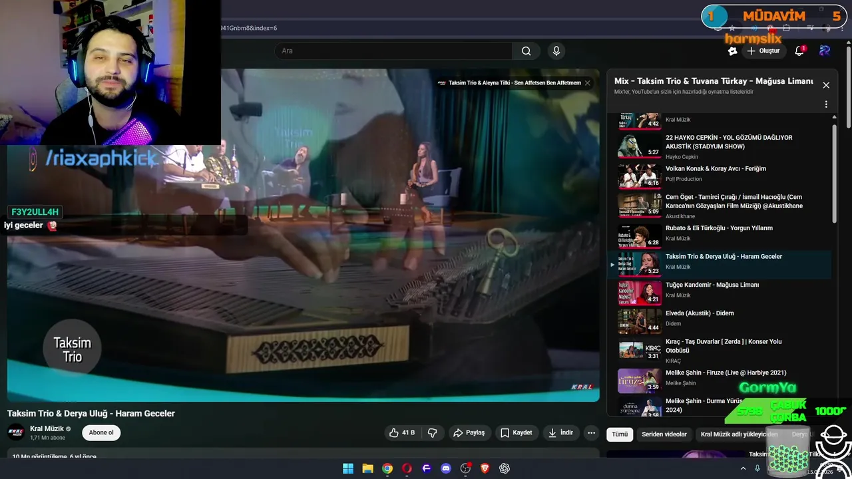
Task: Click the Haram Geceler video title text
Action: coord(91,413)
